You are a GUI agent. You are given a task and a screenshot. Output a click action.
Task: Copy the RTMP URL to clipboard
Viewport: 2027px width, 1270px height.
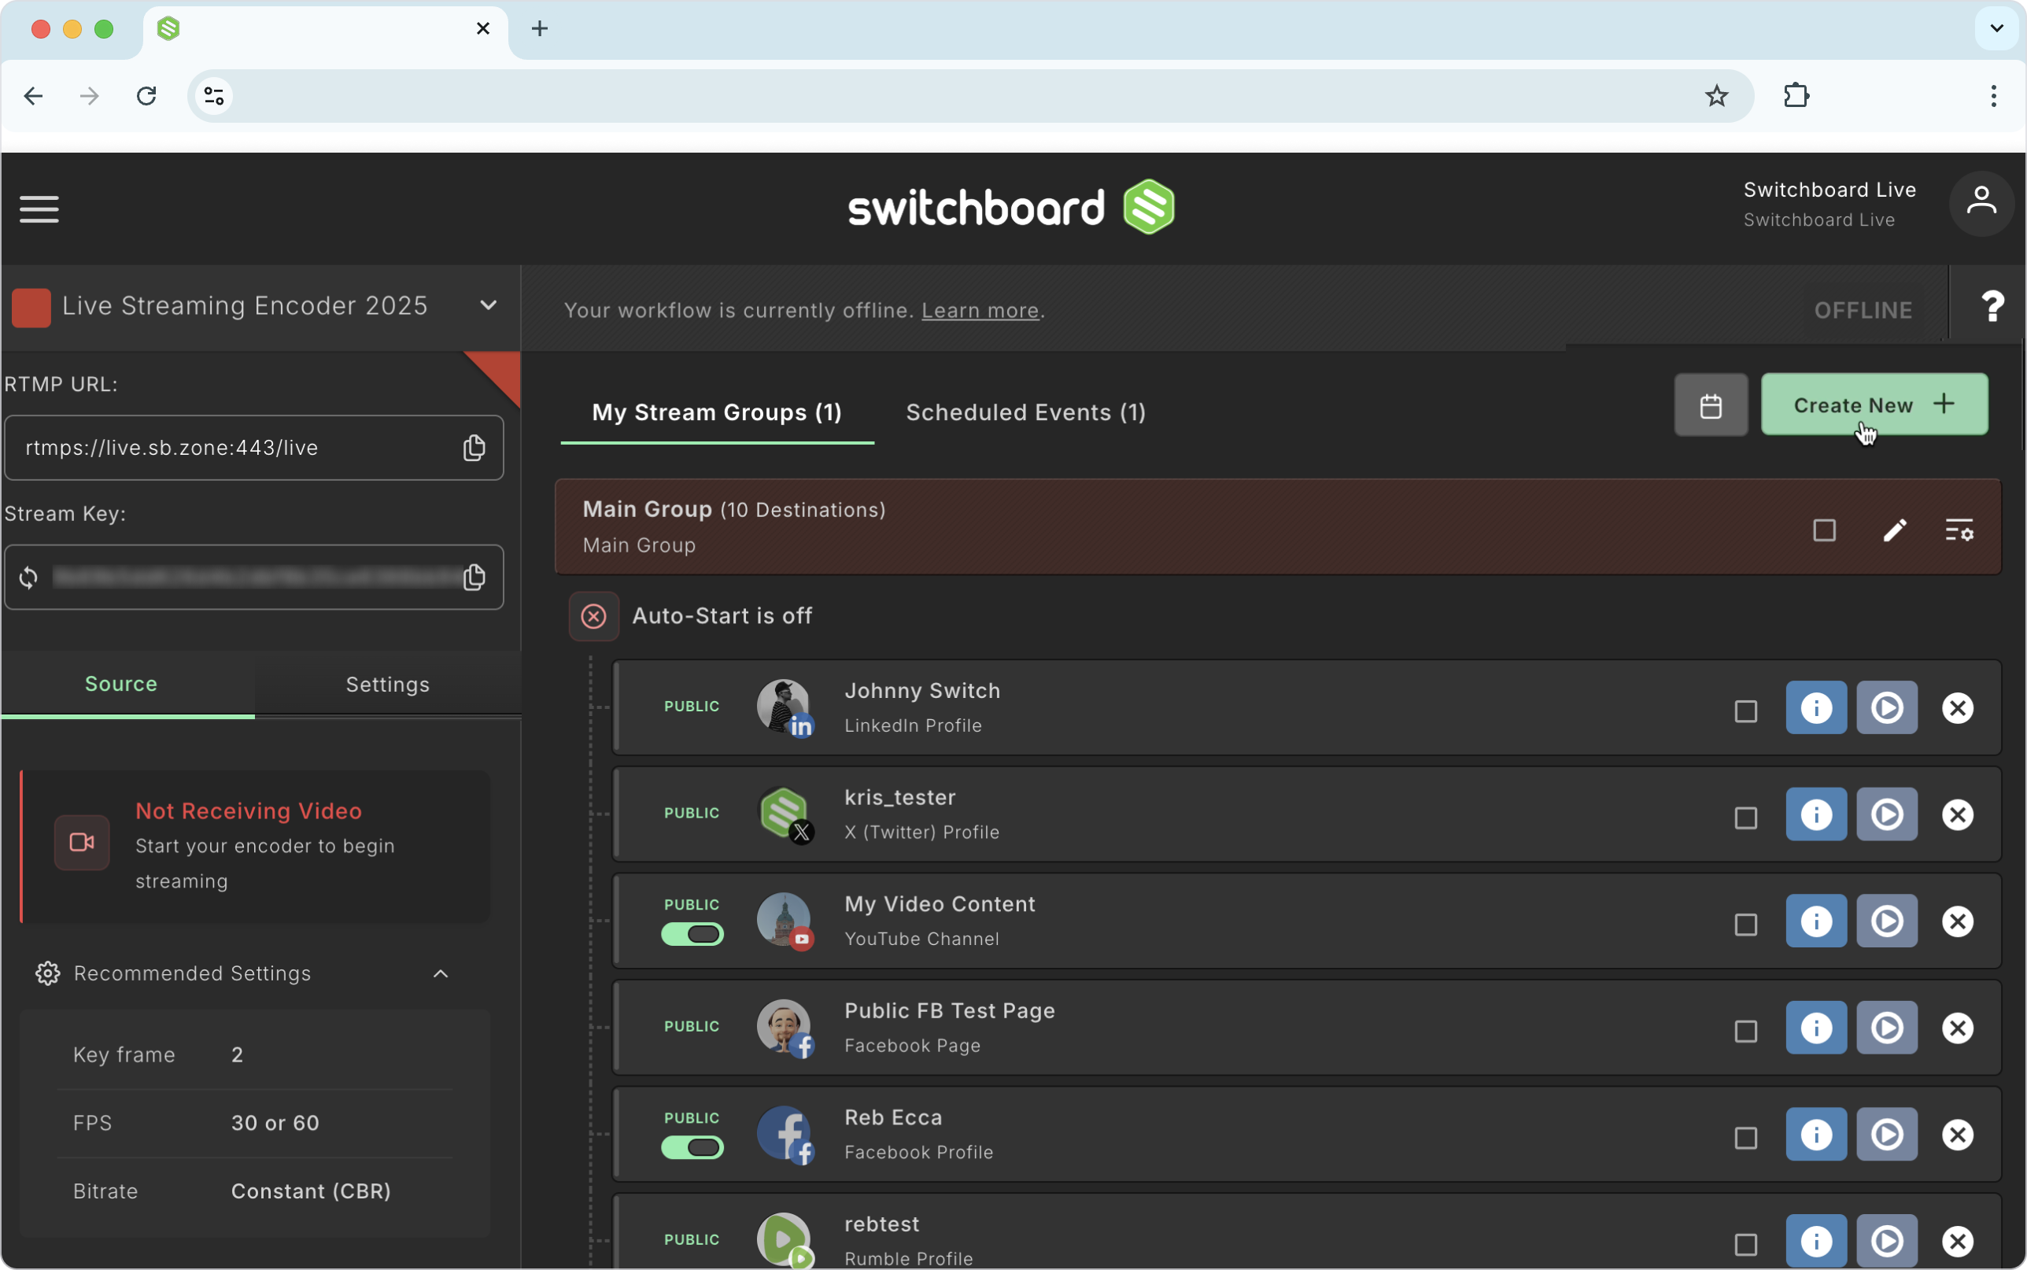[474, 448]
